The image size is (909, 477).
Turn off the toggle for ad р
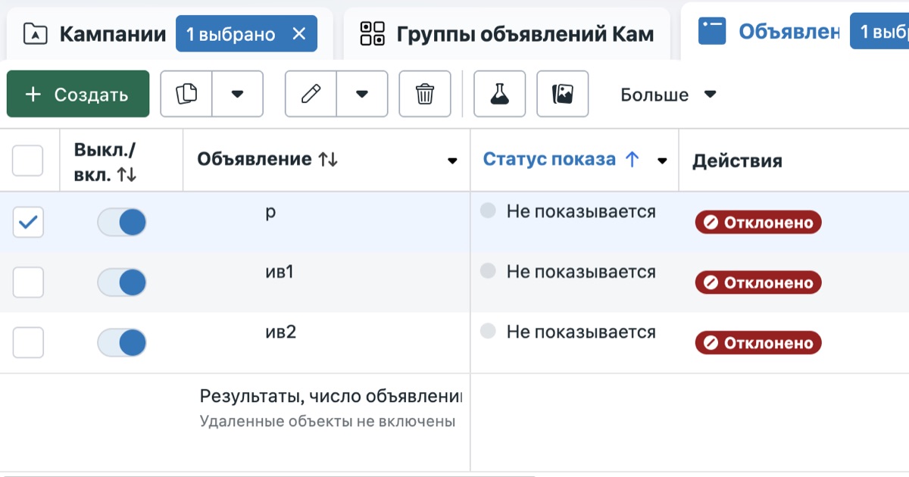[122, 223]
